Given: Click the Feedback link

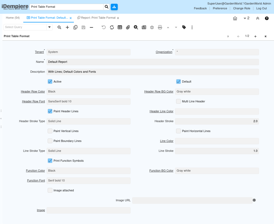Looking at the screenshot, I should (x=200, y=8).
